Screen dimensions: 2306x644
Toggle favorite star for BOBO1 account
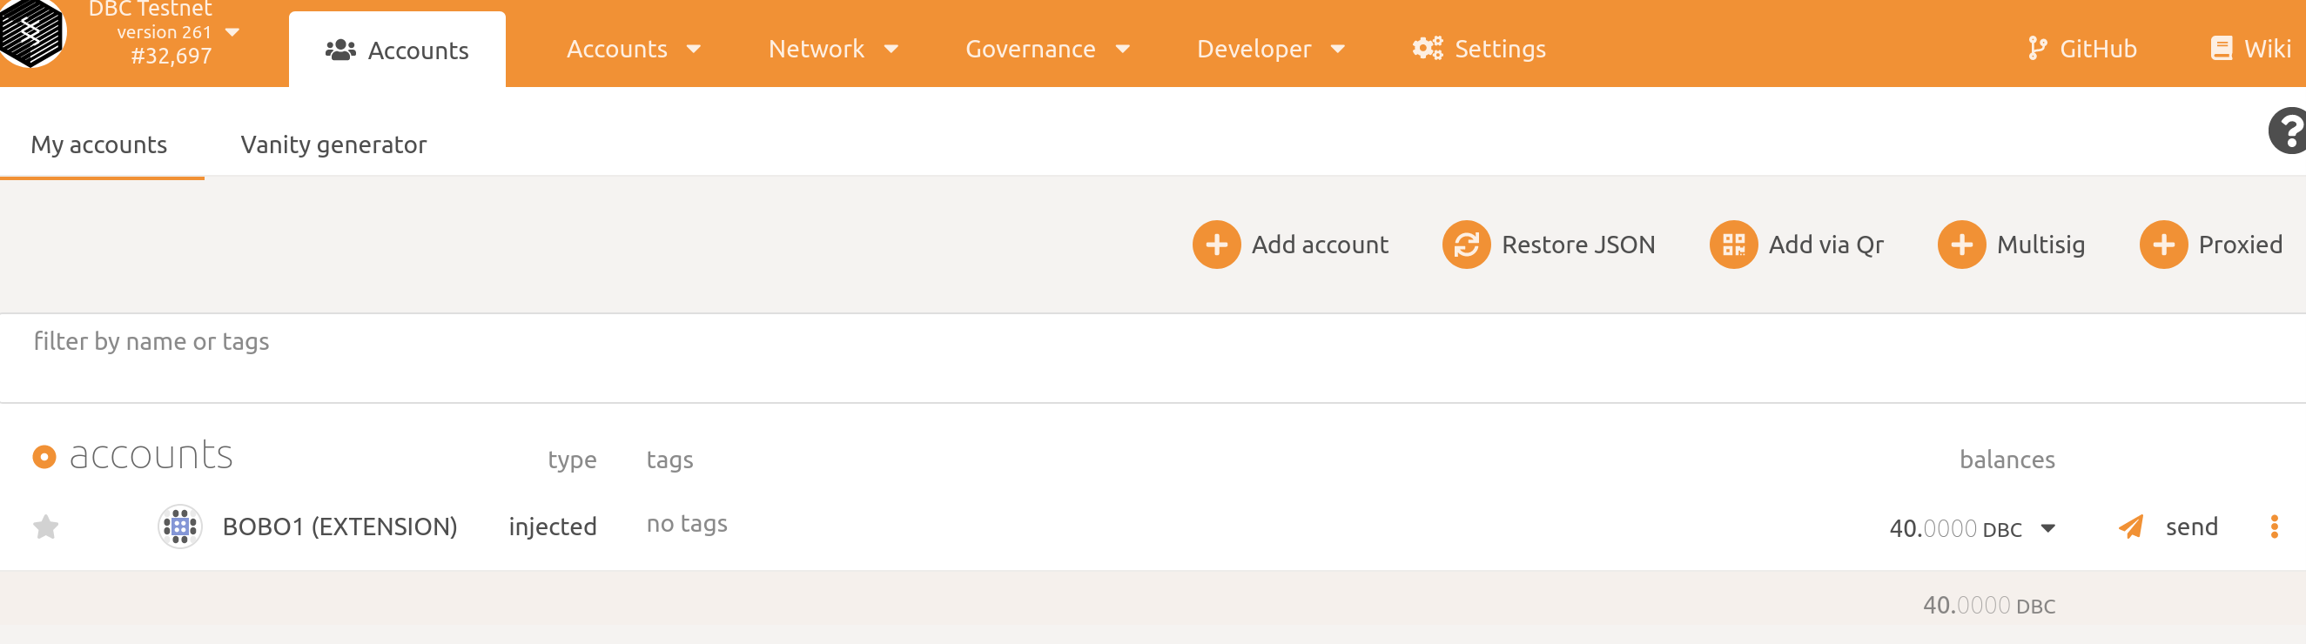[x=45, y=527]
